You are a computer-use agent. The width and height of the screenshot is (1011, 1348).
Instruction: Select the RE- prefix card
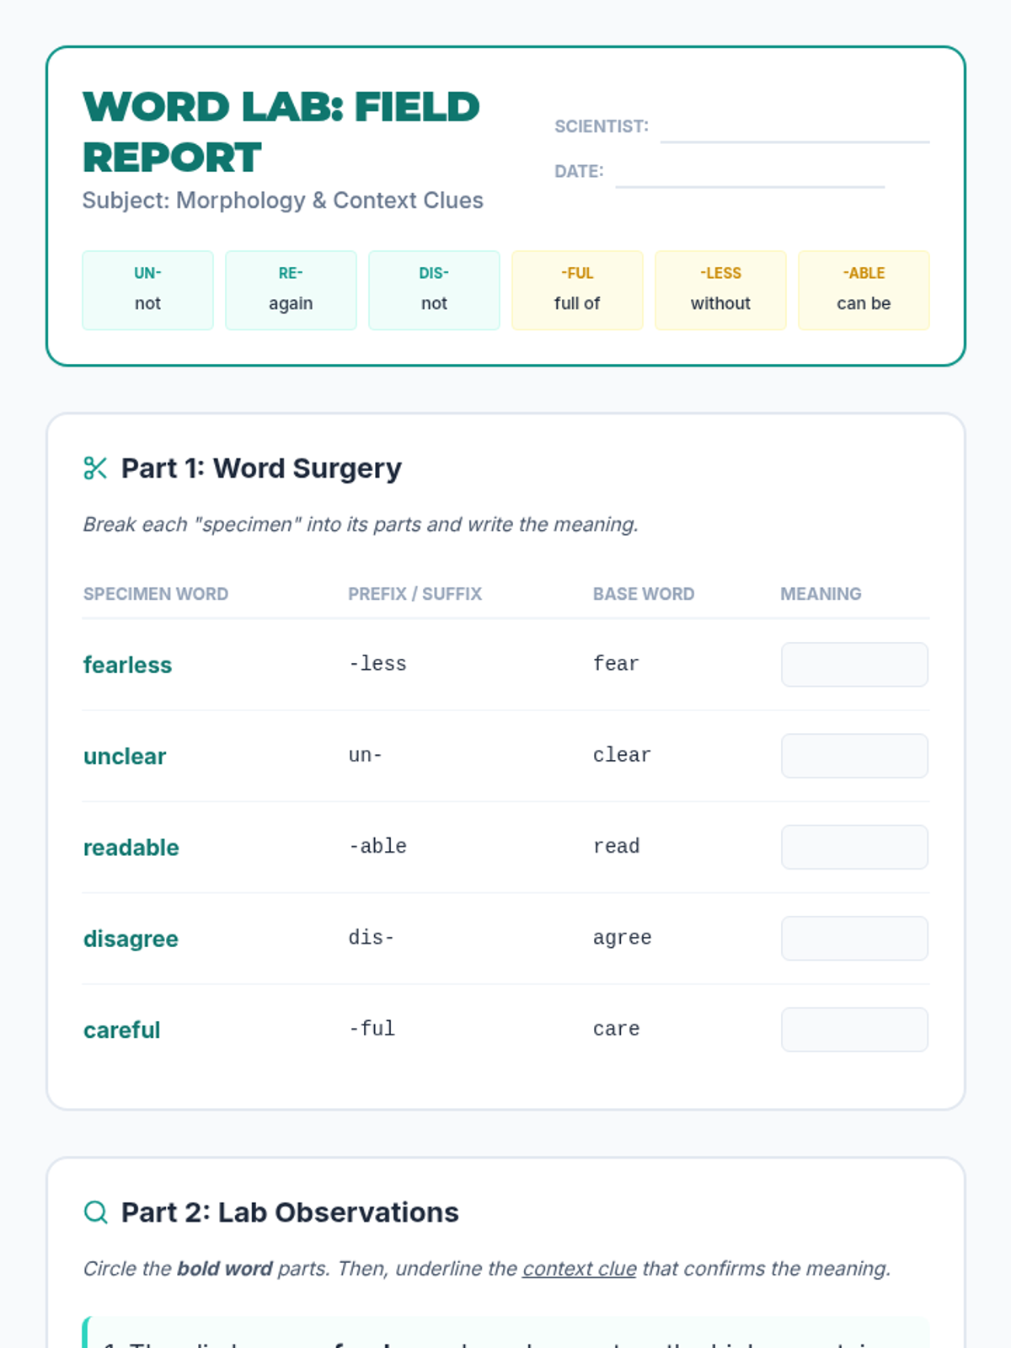tap(291, 290)
